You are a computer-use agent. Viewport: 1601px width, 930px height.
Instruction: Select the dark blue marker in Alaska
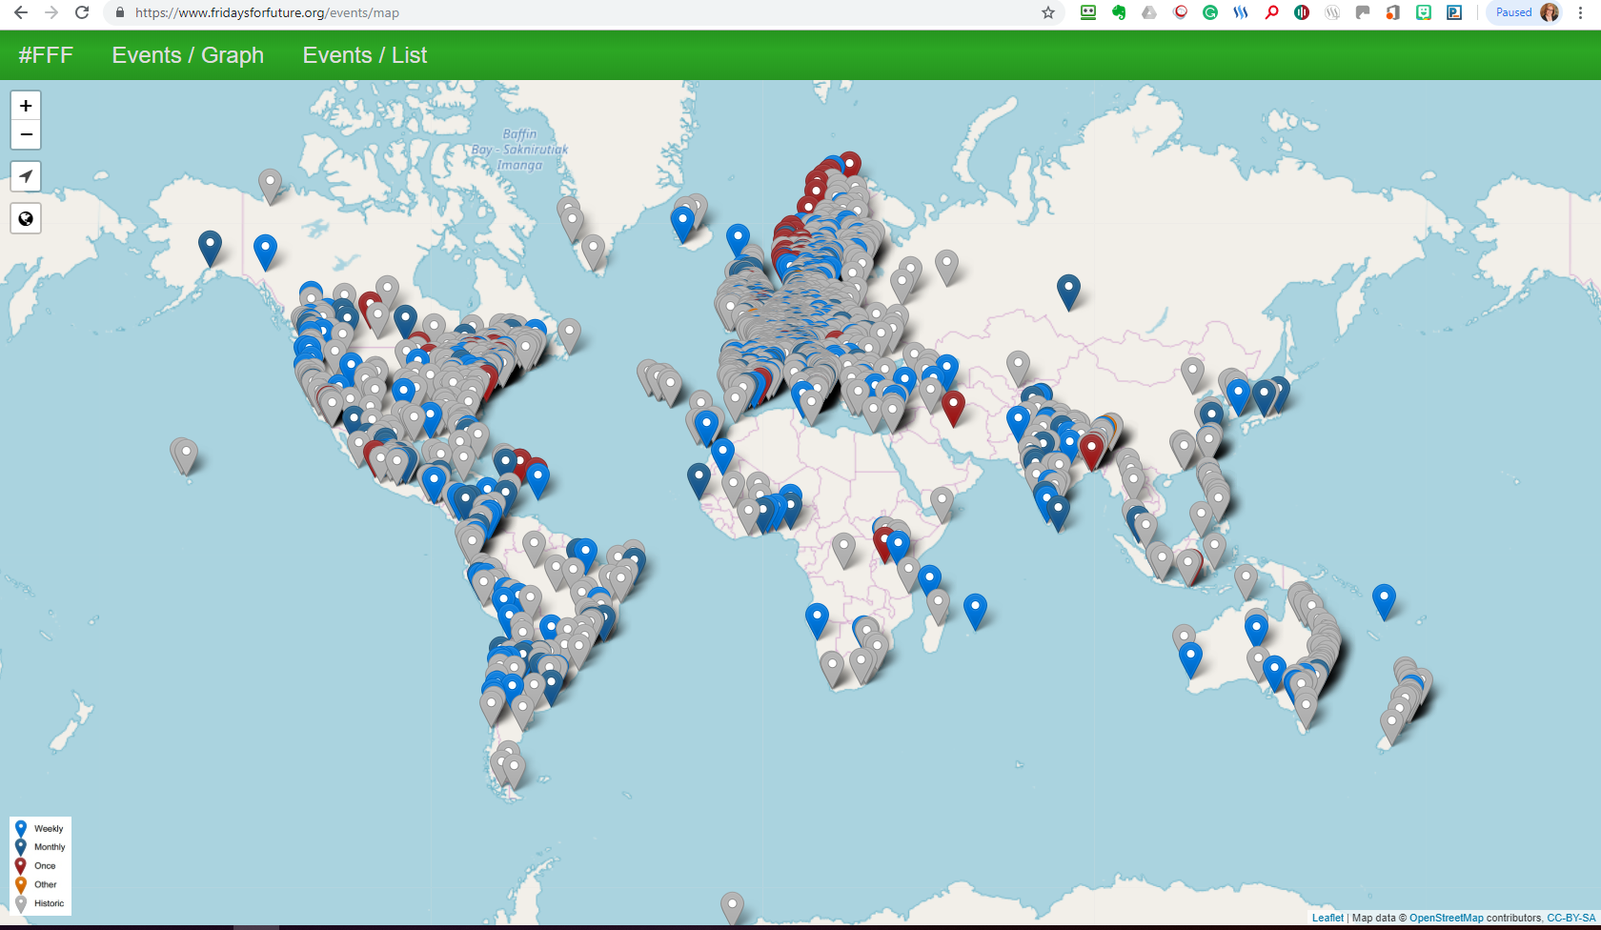210,248
